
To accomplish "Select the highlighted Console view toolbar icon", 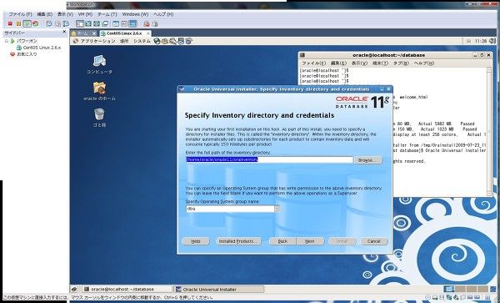I will click(133, 23).
